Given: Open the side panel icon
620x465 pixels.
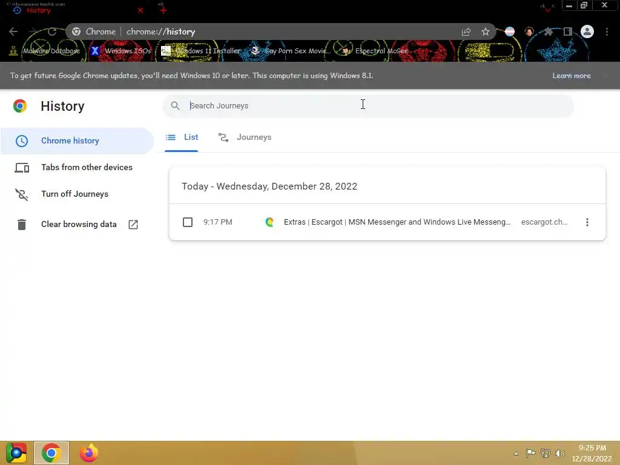Looking at the screenshot, I should (x=567, y=31).
